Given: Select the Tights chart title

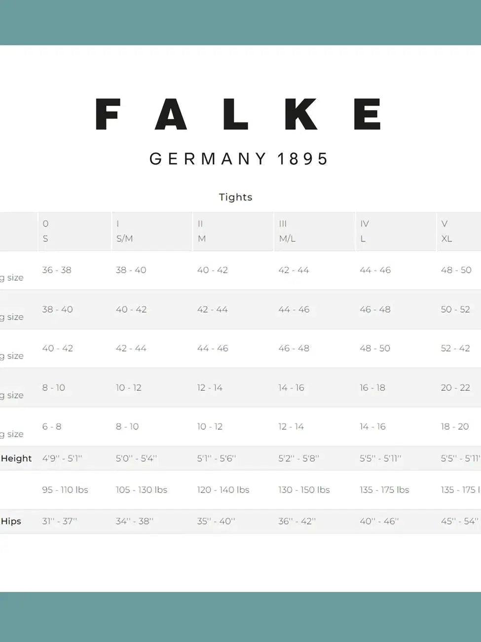Looking at the screenshot, I should coord(236,197).
